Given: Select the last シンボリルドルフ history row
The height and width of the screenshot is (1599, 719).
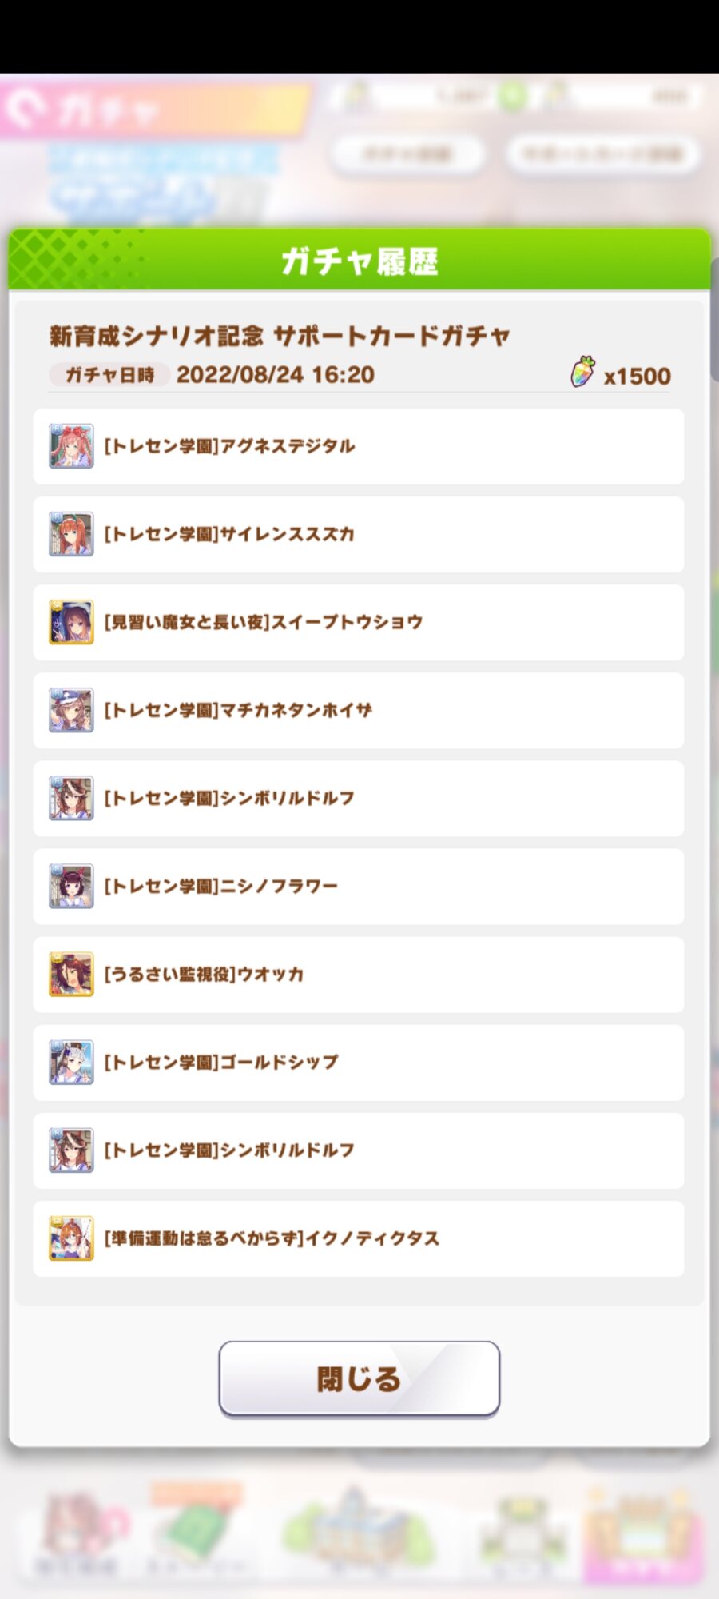Looking at the screenshot, I should pos(359,1150).
